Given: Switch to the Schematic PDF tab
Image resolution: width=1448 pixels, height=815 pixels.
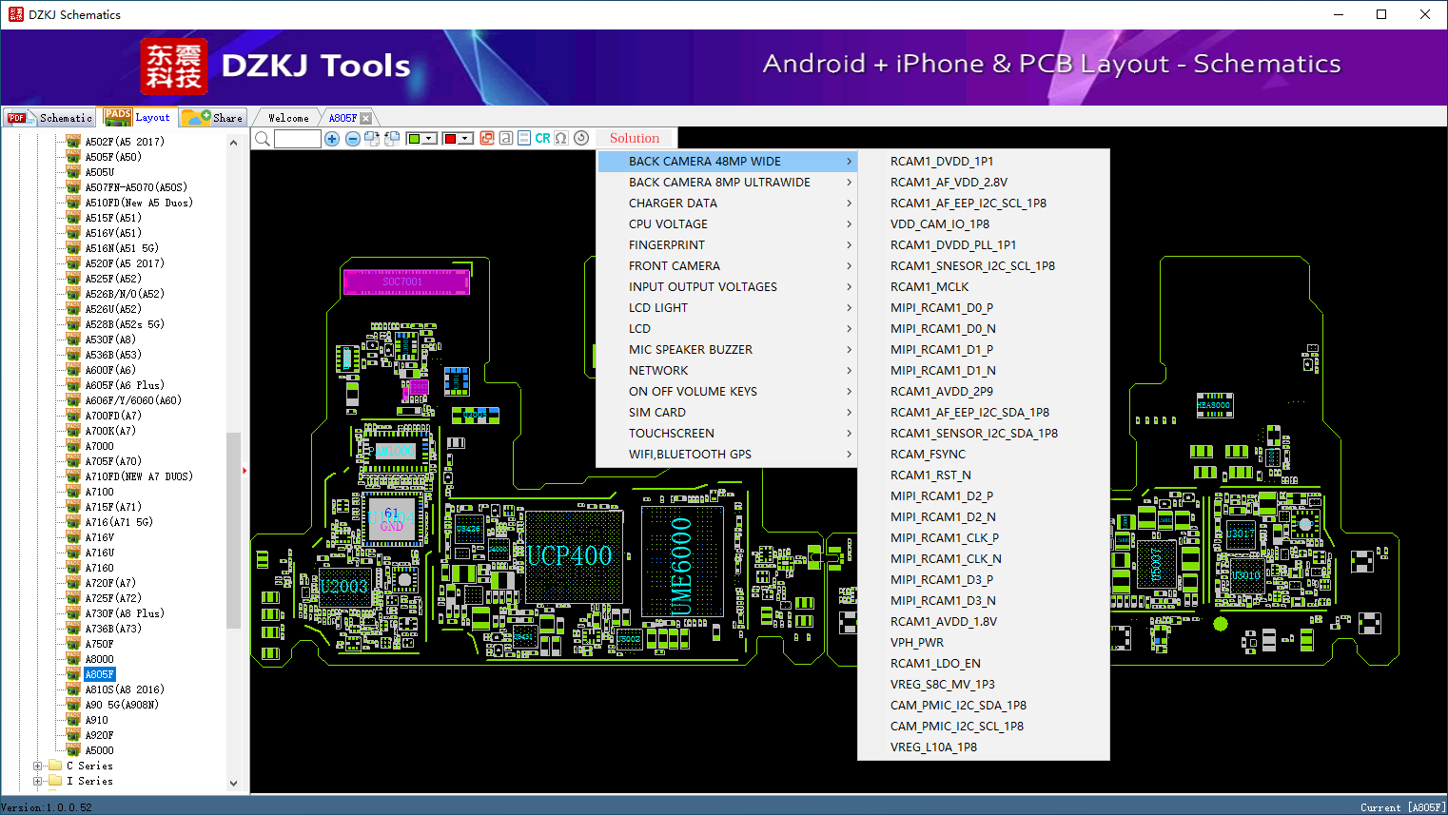Looking at the screenshot, I should click(x=50, y=118).
